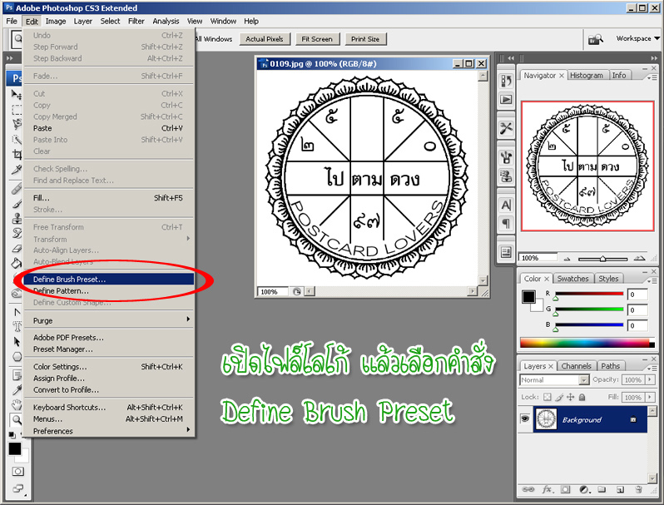The width and height of the screenshot is (664, 505).
Task: Select the Move tool
Action: (x=17, y=94)
